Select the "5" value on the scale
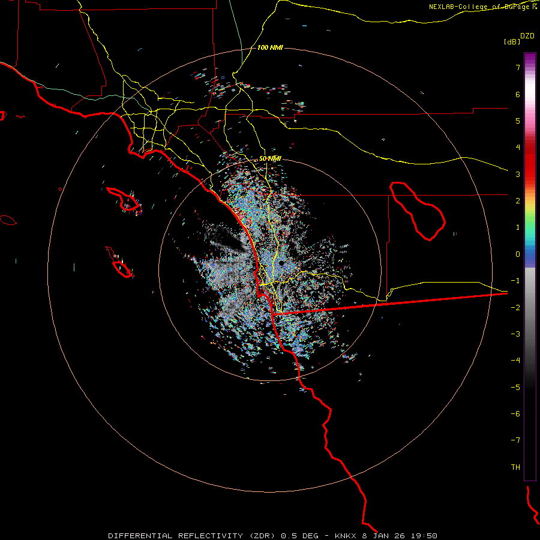Screen dimensions: 540x540 coord(518,121)
